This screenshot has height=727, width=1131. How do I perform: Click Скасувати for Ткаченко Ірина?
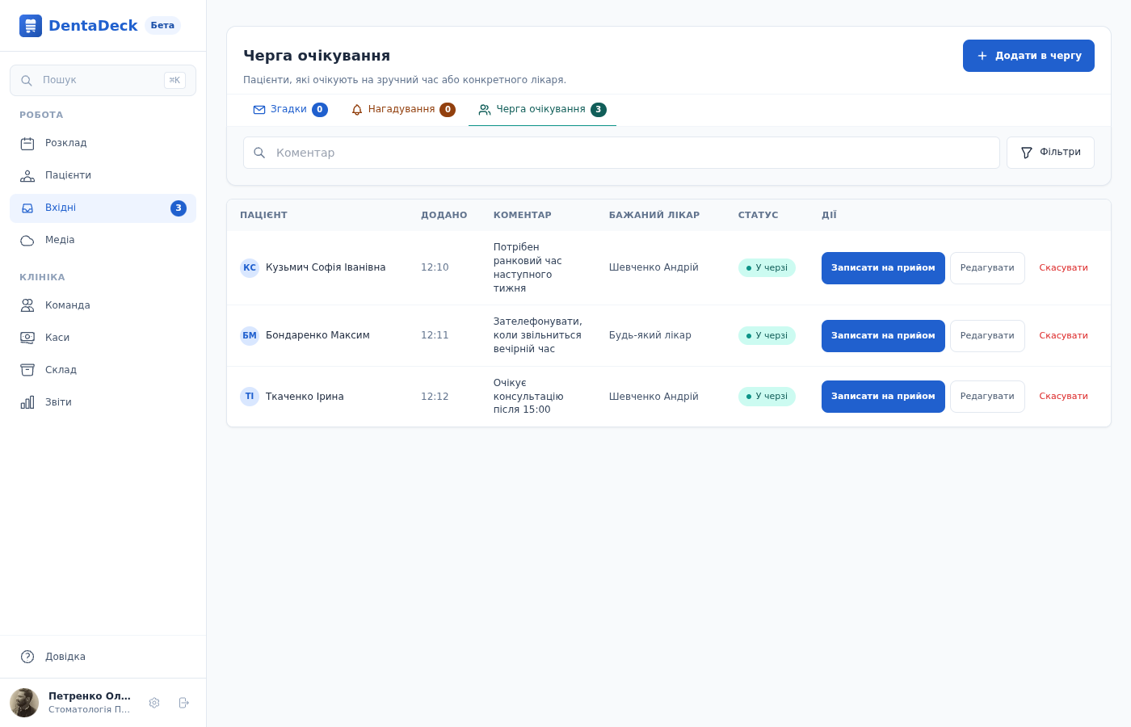[1063, 397]
